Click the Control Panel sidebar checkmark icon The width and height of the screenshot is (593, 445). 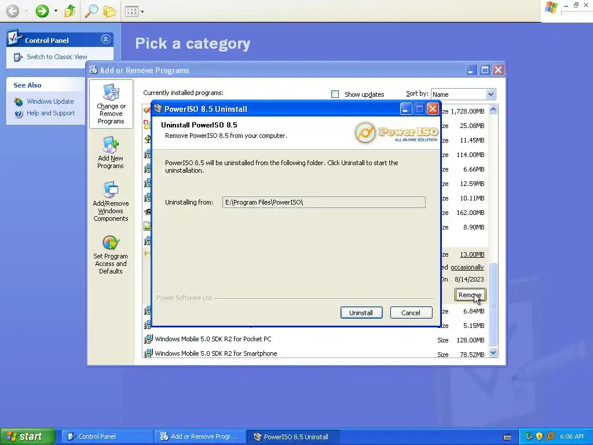(14, 37)
